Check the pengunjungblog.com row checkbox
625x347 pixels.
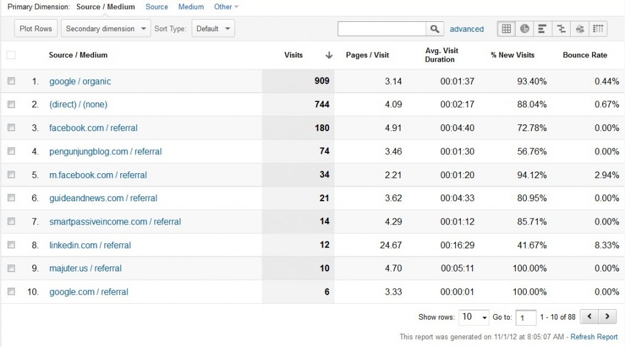pyautogui.click(x=11, y=151)
